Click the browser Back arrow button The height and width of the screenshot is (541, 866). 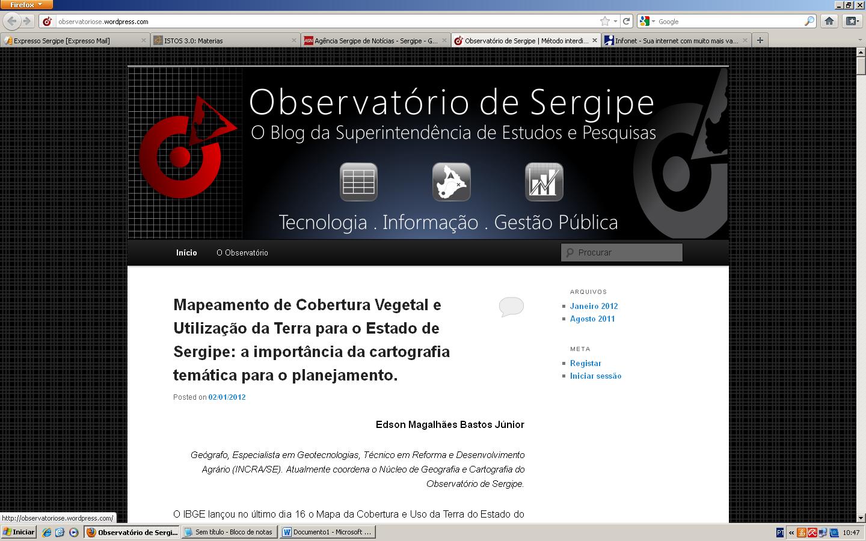[11, 21]
